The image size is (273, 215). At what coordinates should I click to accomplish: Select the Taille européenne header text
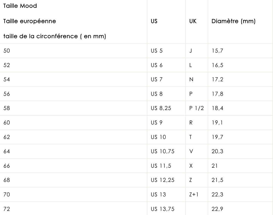pos(30,21)
